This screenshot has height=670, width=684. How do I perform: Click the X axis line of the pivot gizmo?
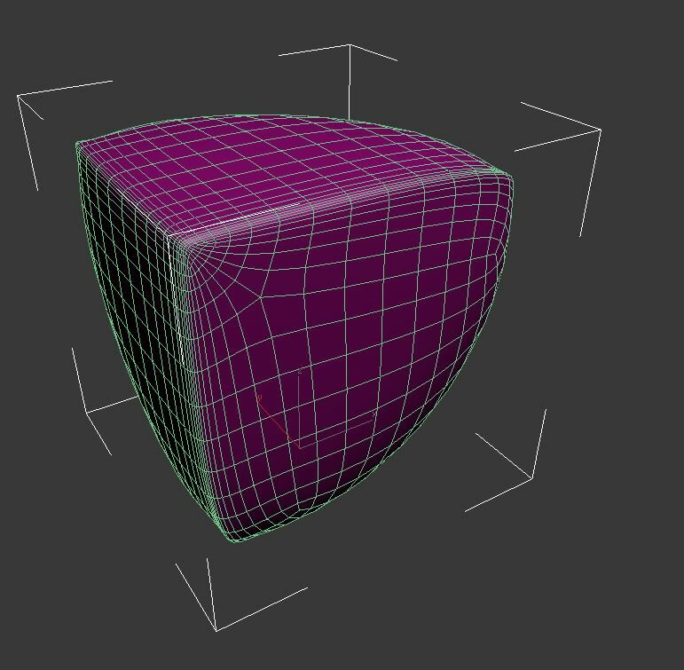point(337,430)
